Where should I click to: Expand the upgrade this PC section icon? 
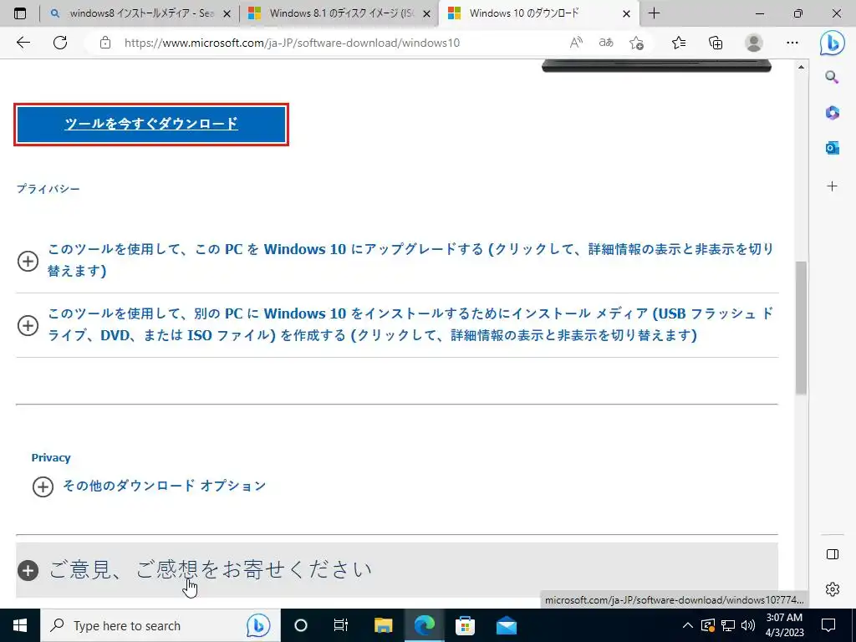(28, 261)
